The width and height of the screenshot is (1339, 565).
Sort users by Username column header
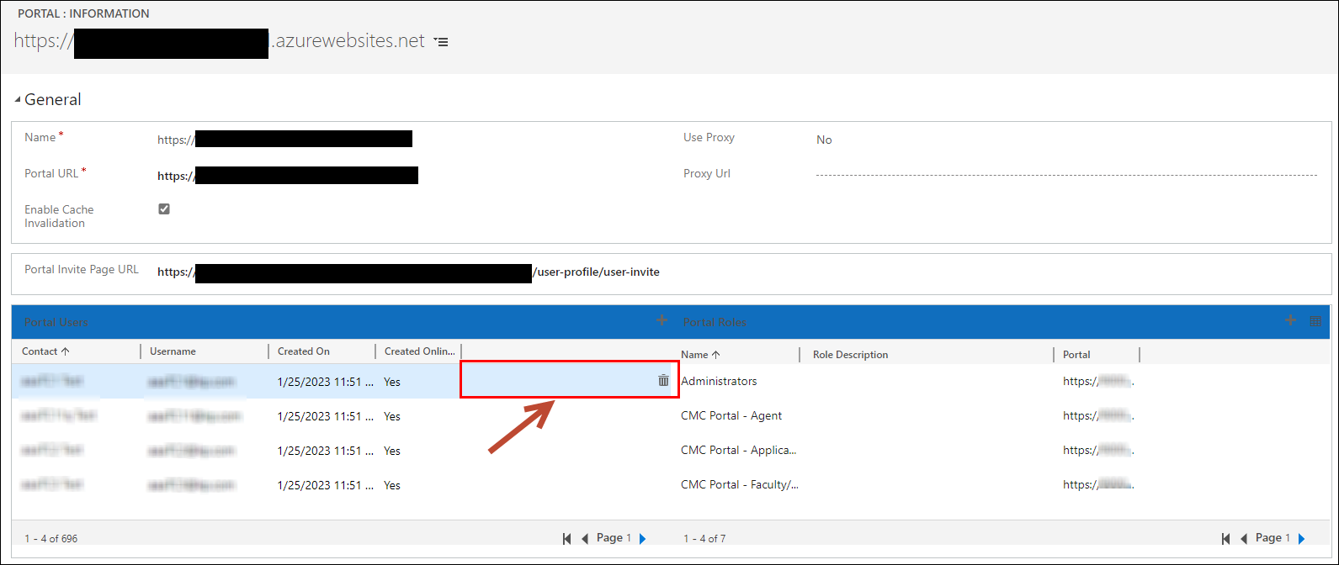coord(173,351)
